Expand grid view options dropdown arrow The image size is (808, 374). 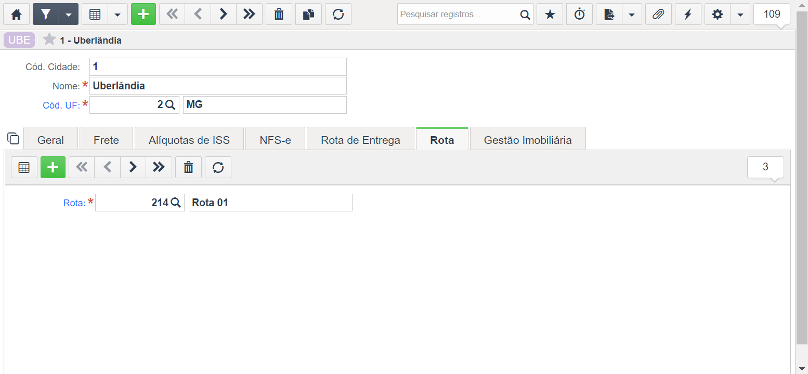click(118, 14)
